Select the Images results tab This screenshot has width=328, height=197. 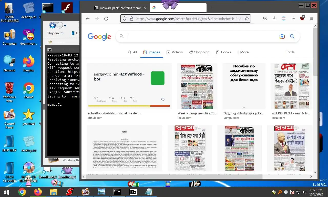(152, 52)
